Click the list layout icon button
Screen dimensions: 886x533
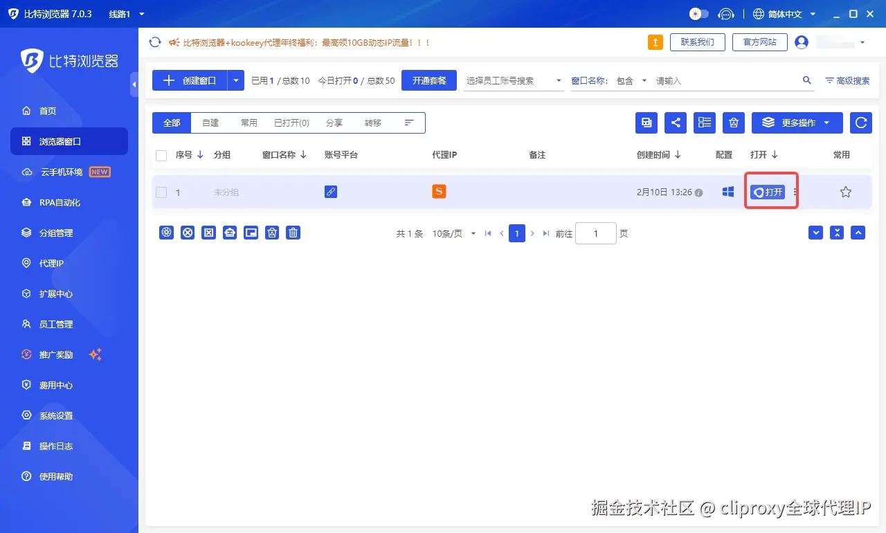[x=705, y=123]
